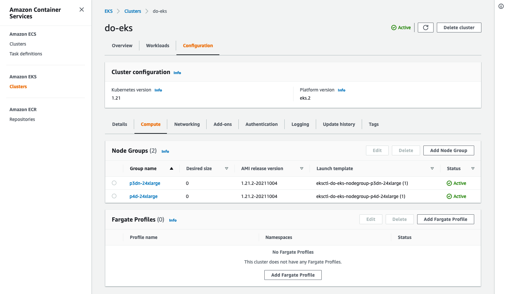Go to the EKS breadcrumb link

click(109, 11)
